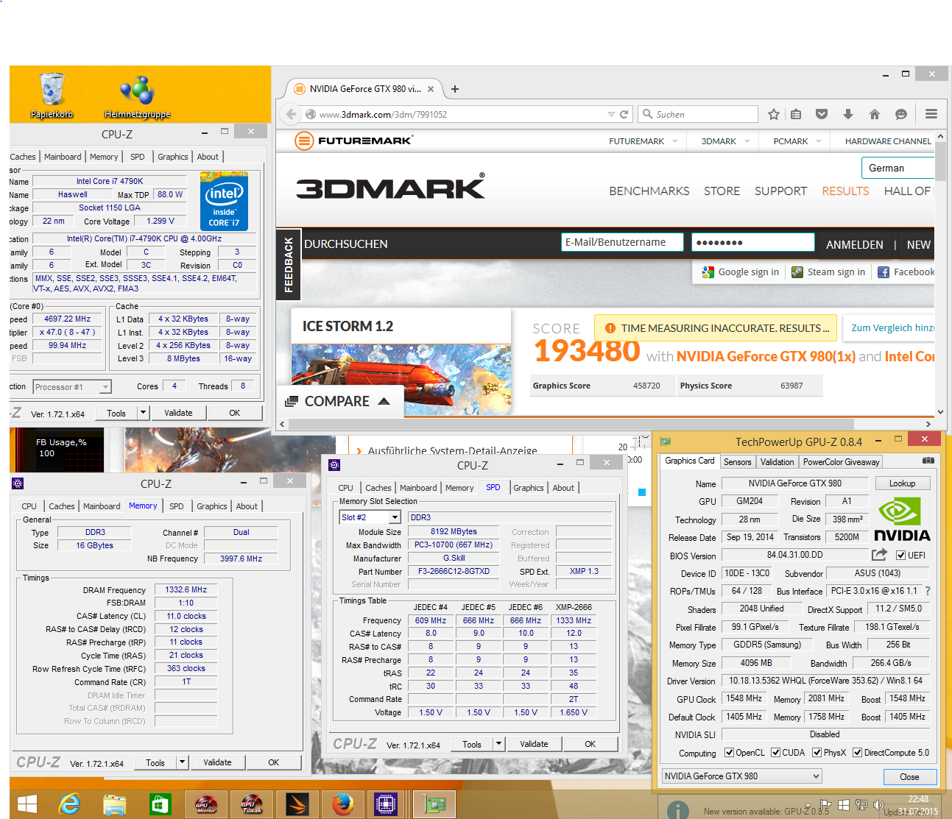Open Internet Explorer from the taskbar

click(70, 805)
